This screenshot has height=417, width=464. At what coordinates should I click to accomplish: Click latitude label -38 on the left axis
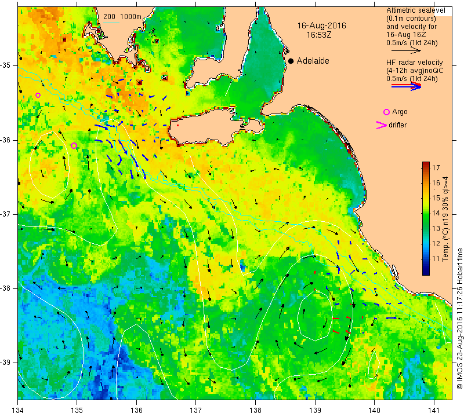click(x=6, y=288)
